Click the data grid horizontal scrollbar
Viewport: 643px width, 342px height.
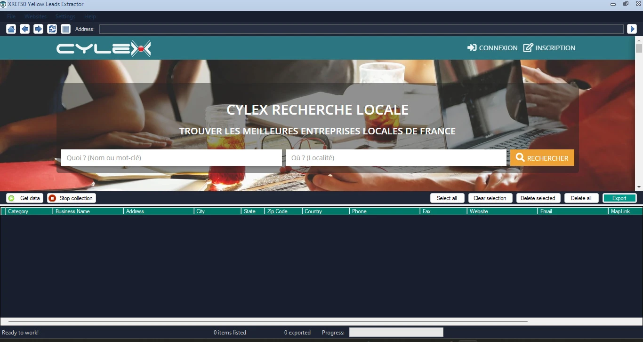[x=268, y=322]
